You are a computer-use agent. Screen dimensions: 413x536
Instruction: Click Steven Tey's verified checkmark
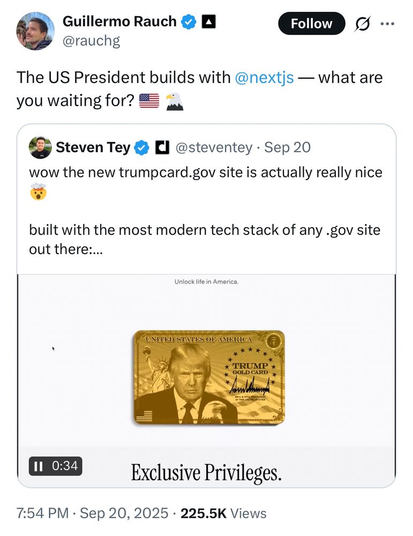pos(141,147)
